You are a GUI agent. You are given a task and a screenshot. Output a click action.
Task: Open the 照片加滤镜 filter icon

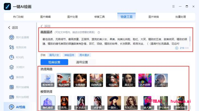pos(12,87)
